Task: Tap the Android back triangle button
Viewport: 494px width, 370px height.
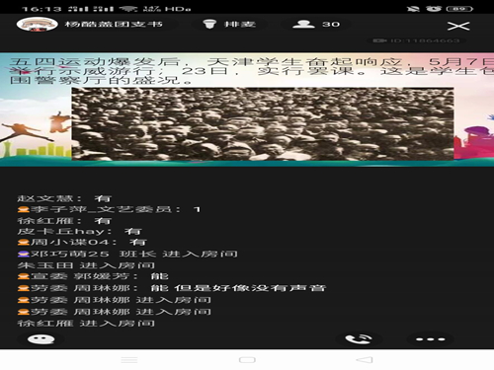Action: click(x=365, y=360)
